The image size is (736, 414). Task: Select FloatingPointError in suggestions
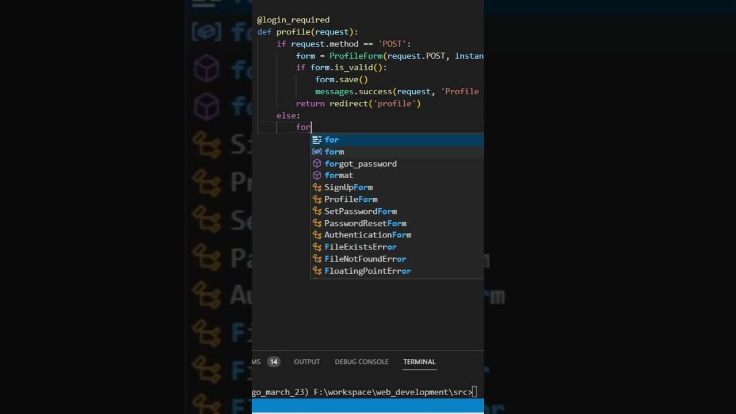(397, 271)
